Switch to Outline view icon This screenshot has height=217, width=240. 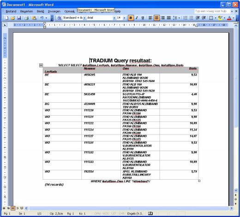[x=18, y=208]
